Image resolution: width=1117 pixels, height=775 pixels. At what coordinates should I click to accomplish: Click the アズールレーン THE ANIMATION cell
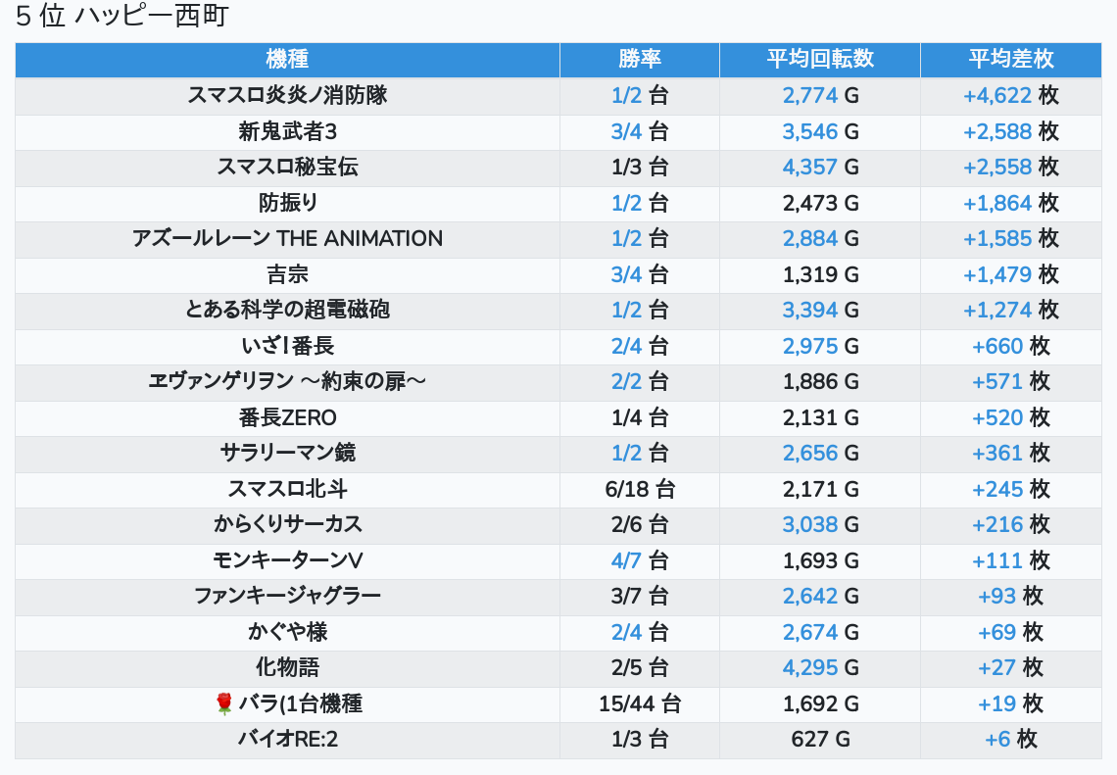click(287, 238)
